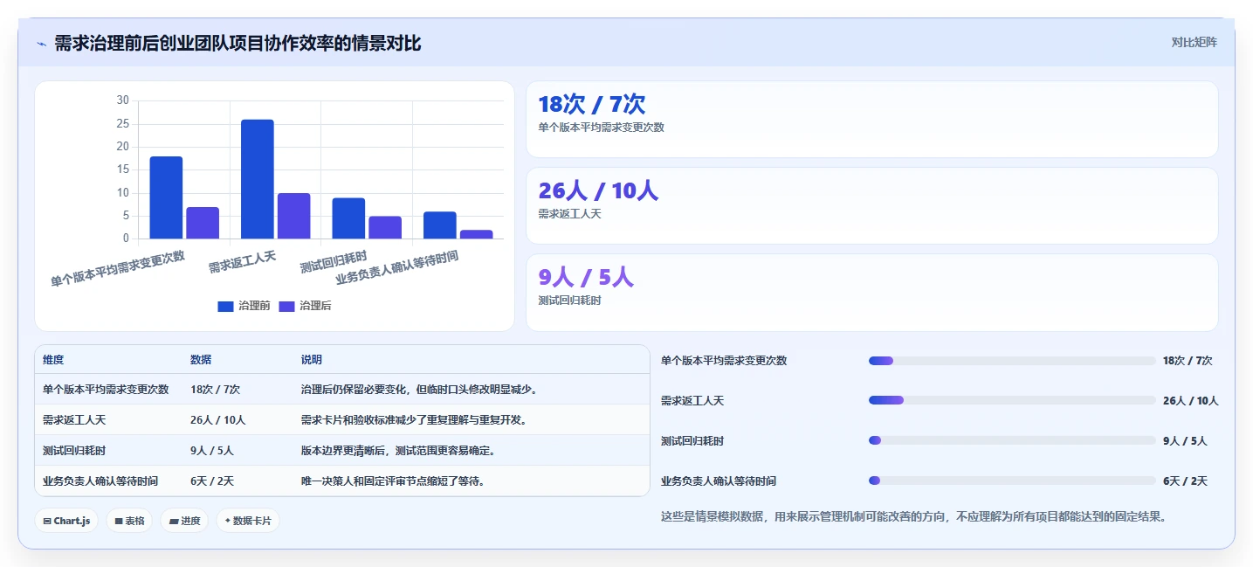Viewport: 1253px width, 567px height.
Task: Click table cell 26人 / 10人 in 数据 column
Action: 218,420
